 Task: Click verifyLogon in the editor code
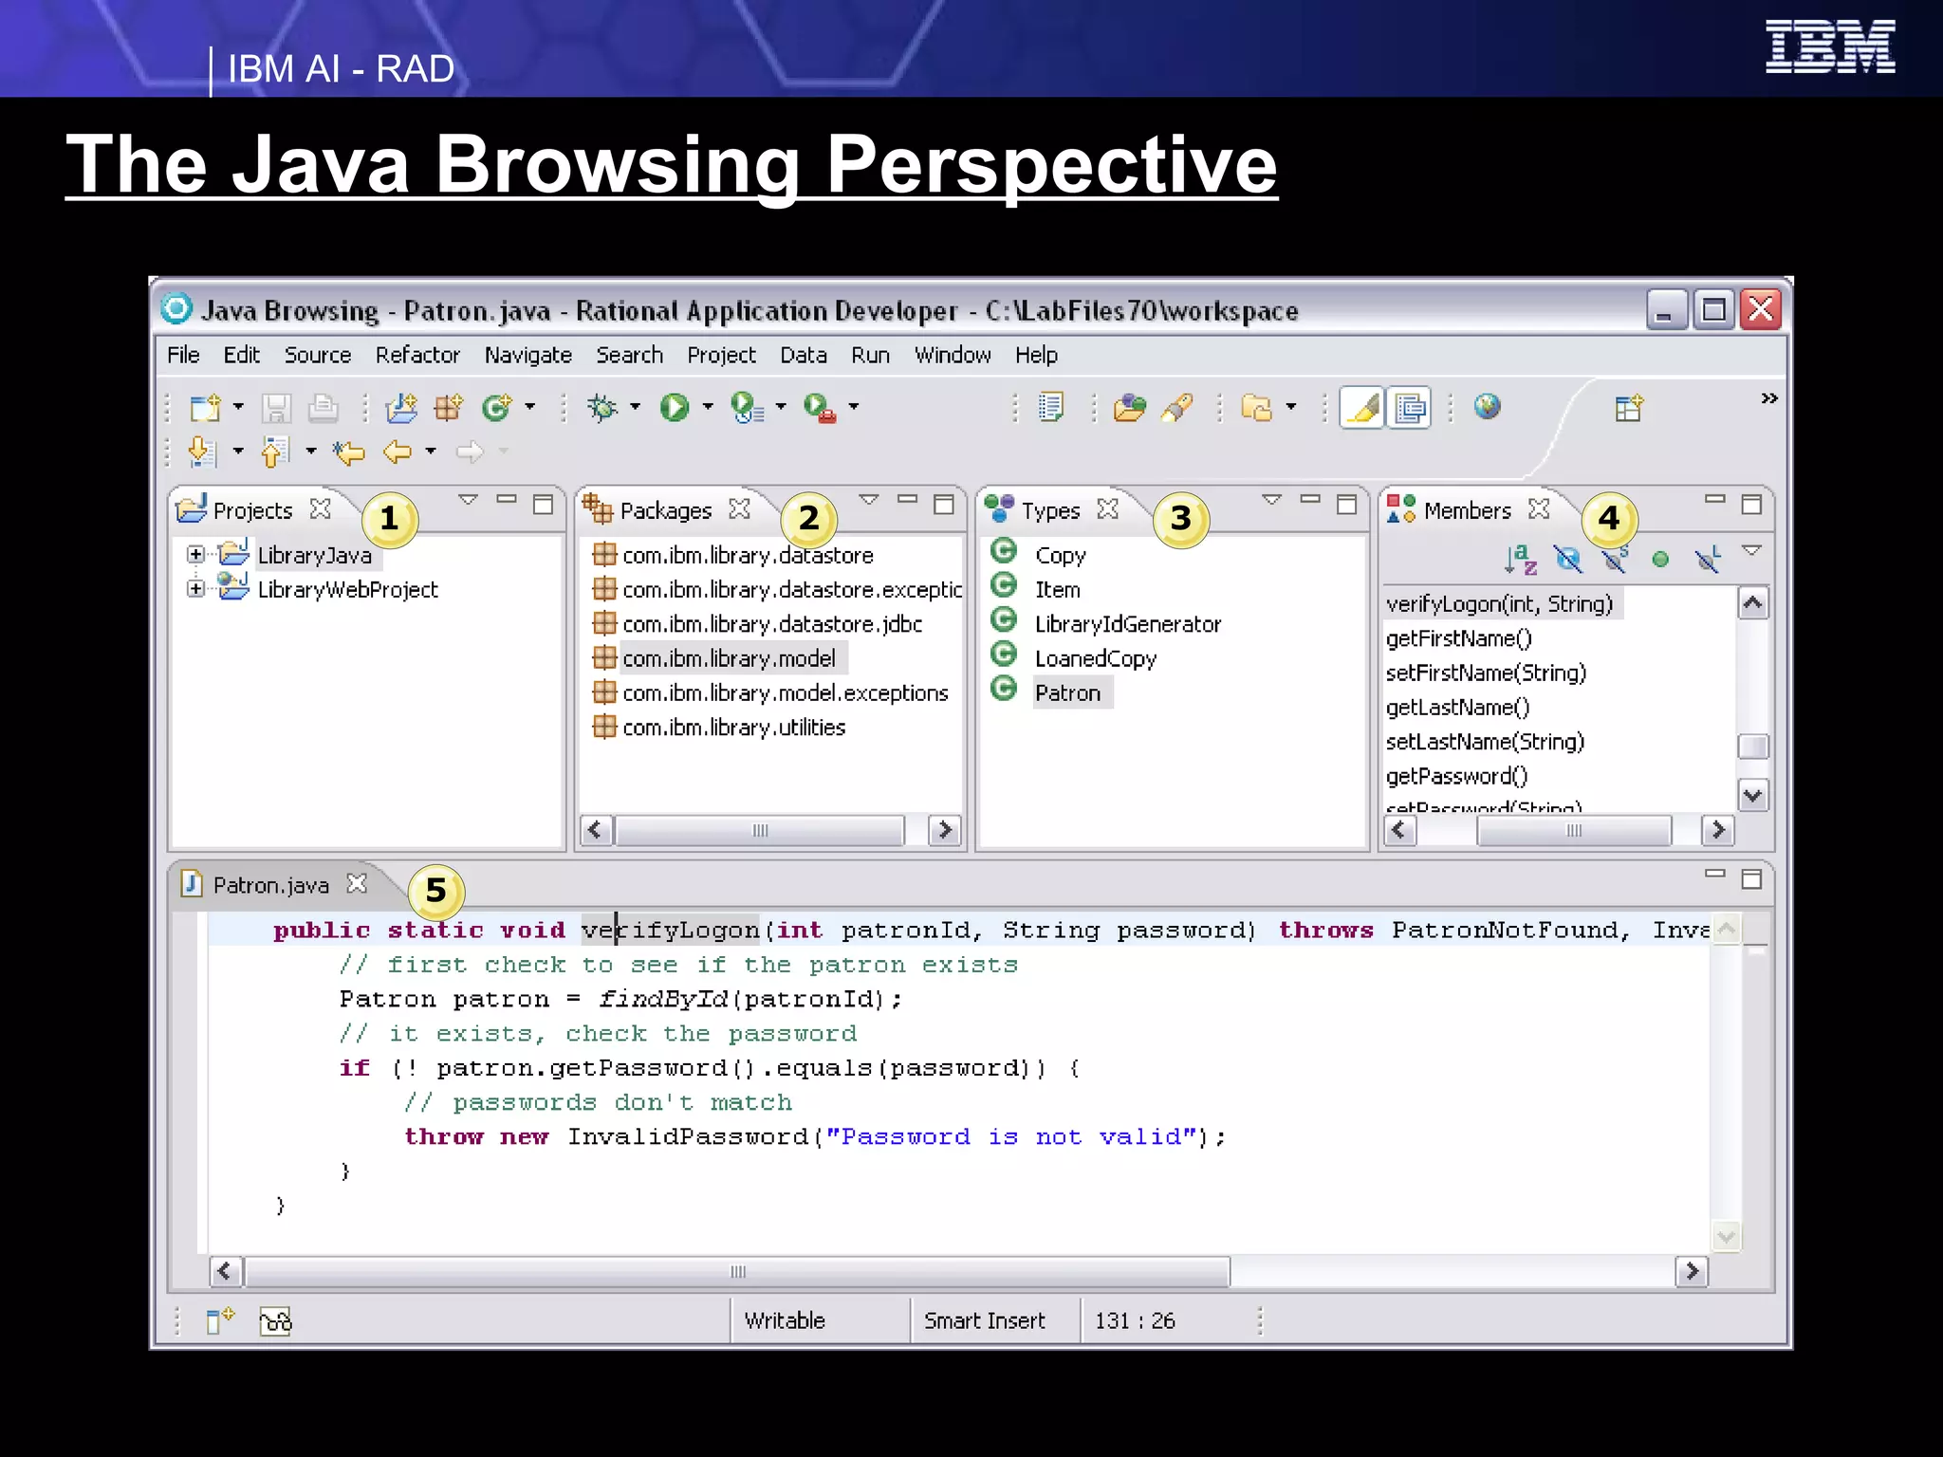click(671, 931)
